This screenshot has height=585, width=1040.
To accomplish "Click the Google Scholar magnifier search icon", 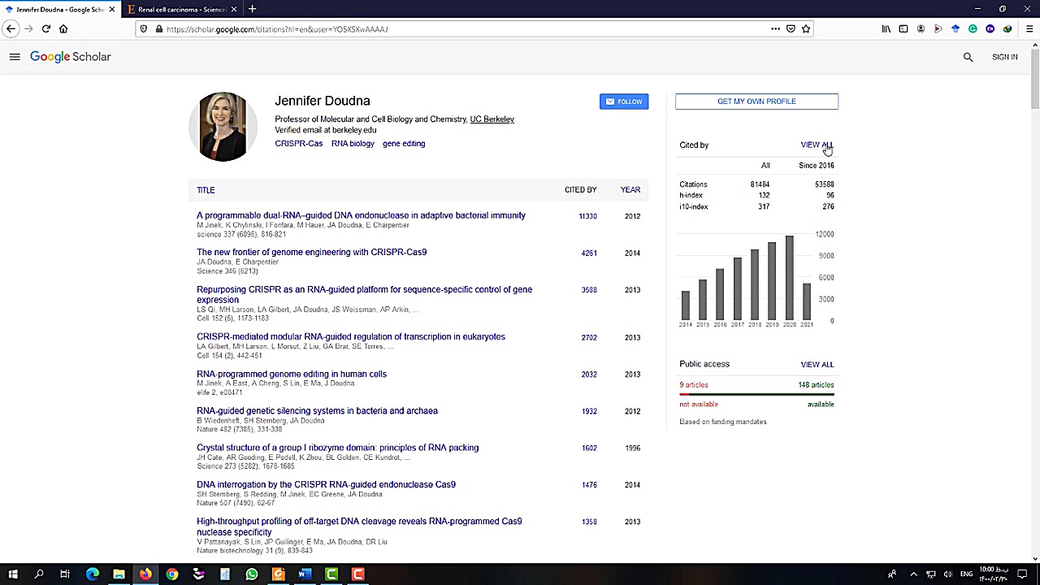I will [968, 57].
